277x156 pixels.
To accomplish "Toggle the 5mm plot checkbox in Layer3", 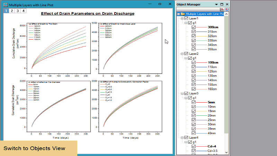I will [x=193, y=102].
